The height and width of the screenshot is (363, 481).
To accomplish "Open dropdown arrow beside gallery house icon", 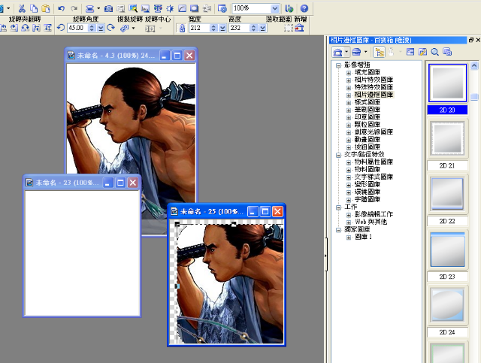I will (346, 52).
